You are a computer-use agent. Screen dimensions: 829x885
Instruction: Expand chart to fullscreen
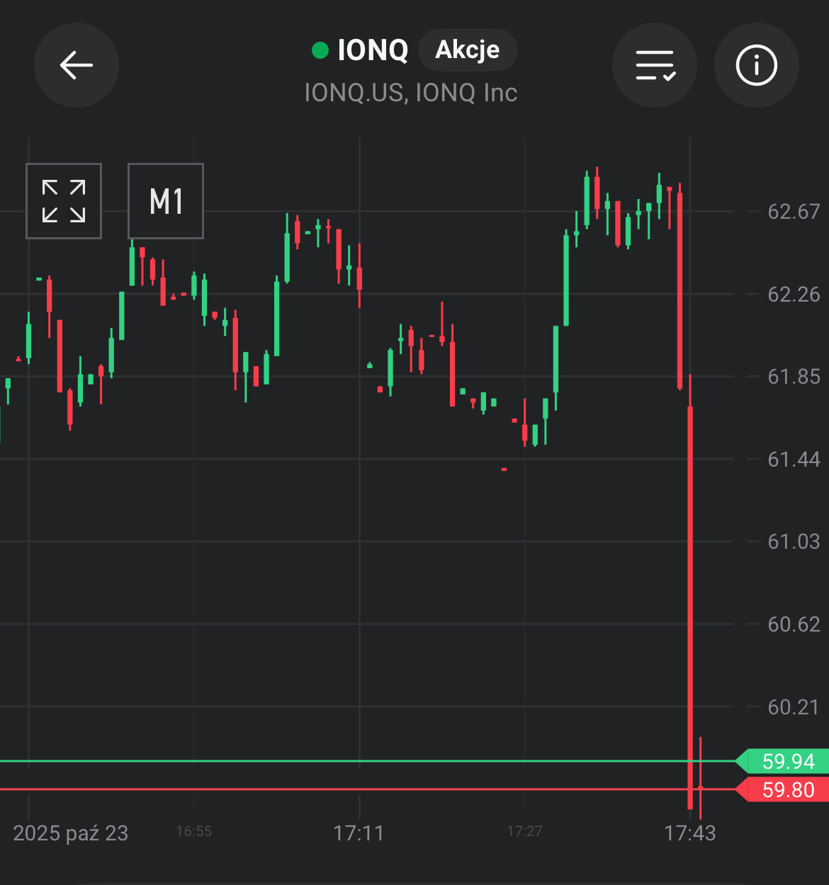click(64, 201)
